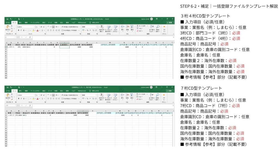Click the Paste icon in the 3桁4桁CD型 workbook
This screenshot has width=279, height=157.
click(8, 27)
